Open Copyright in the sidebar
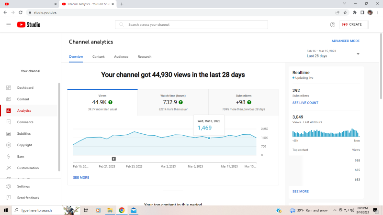Viewport: 383px width, 215px height. [x=24, y=145]
